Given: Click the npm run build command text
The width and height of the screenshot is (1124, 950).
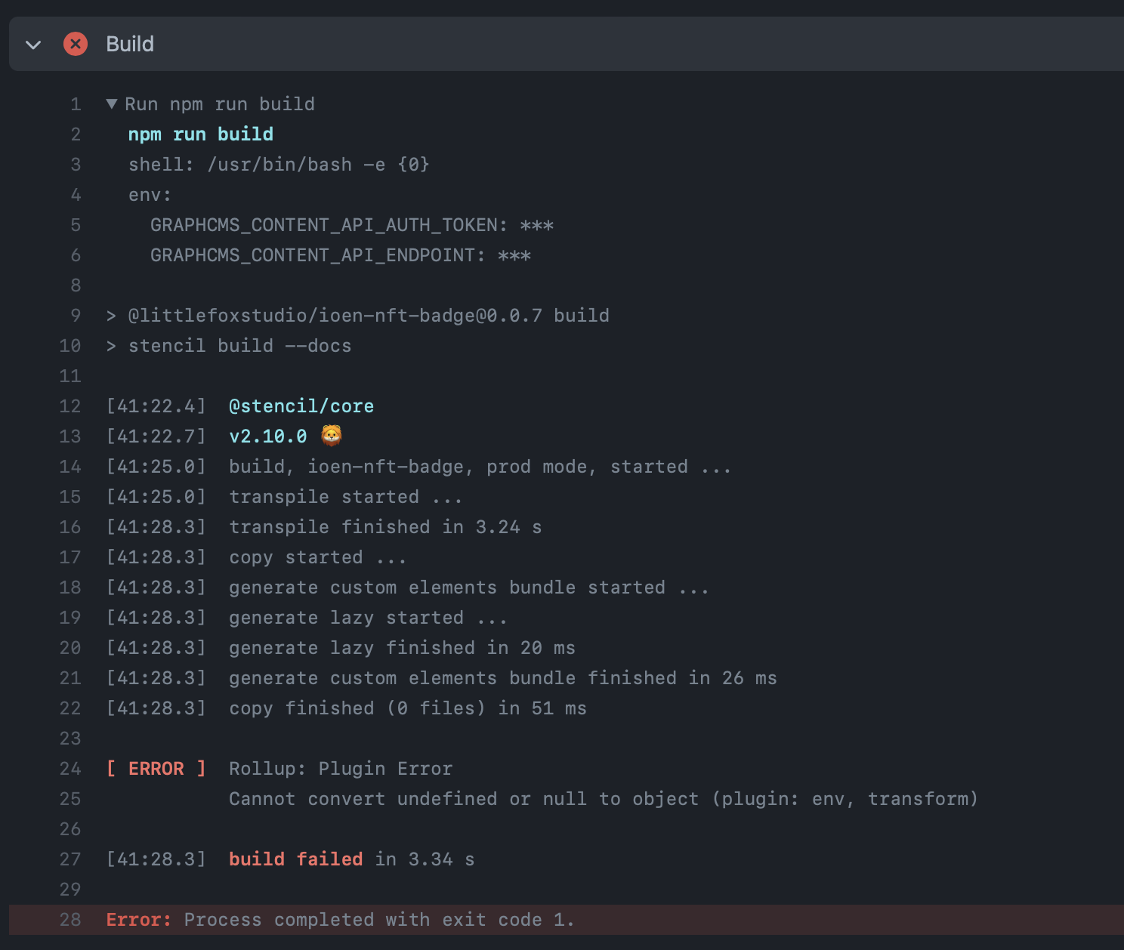Looking at the screenshot, I should 201,134.
